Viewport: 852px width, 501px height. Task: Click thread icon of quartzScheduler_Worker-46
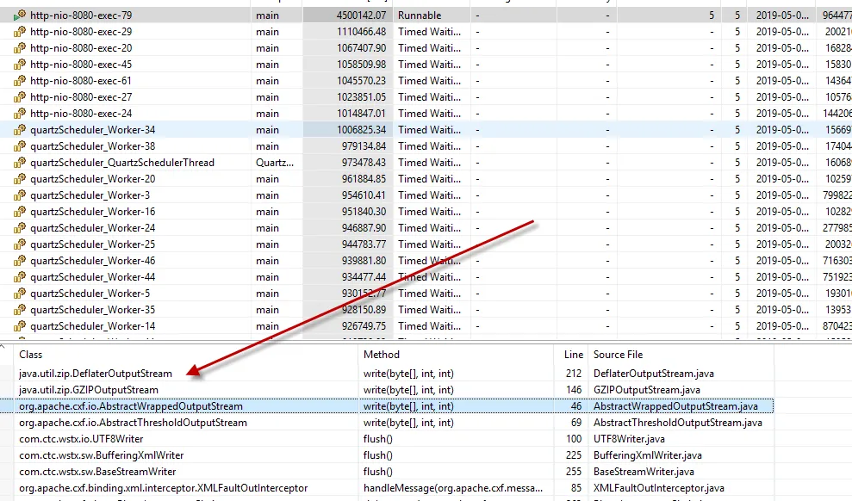coord(20,261)
